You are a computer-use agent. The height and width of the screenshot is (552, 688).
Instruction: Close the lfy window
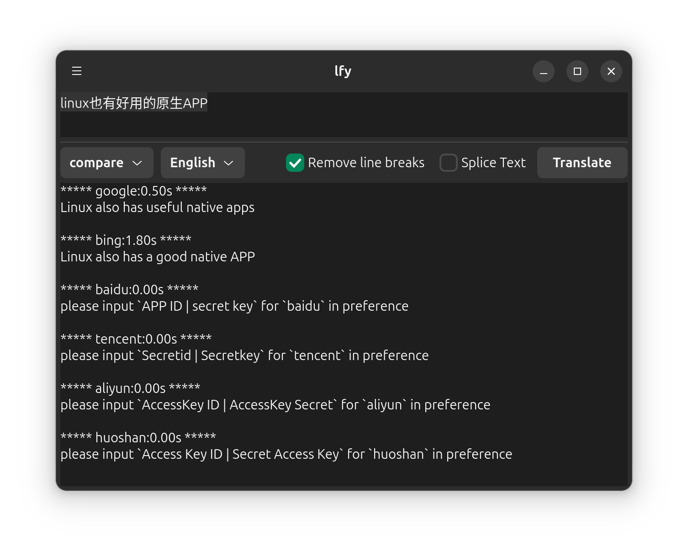pyautogui.click(x=611, y=71)
